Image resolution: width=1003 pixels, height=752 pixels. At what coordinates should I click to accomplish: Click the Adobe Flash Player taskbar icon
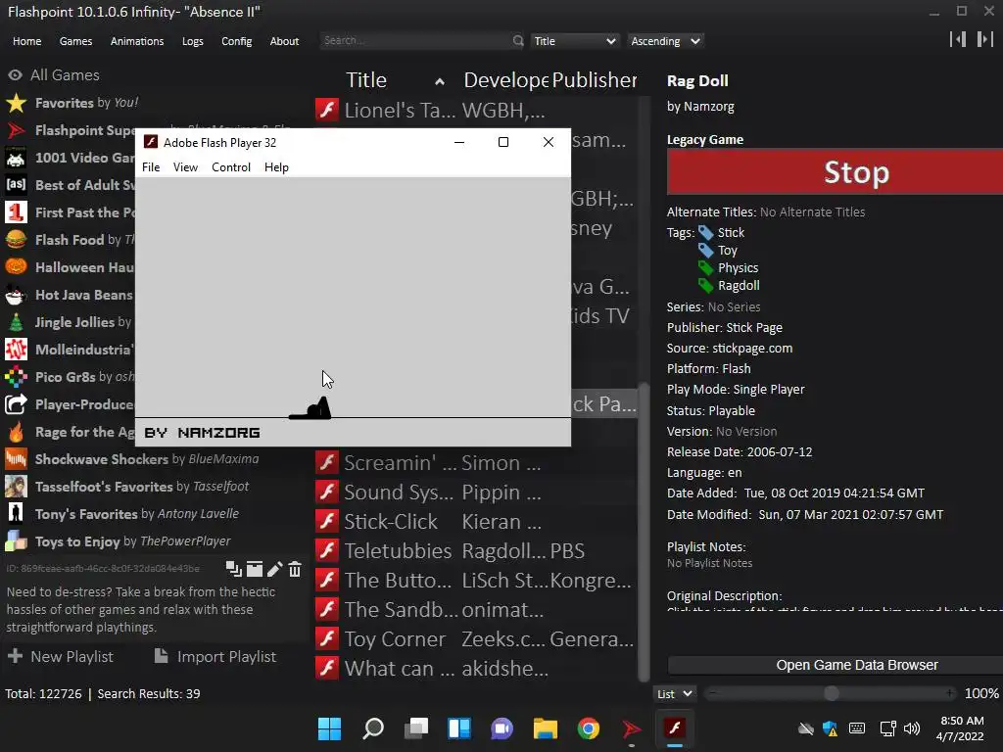pos(674,728)
